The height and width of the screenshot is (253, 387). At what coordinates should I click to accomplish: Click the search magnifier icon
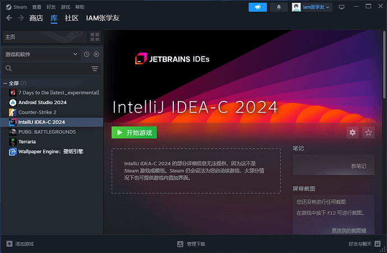pos(8,68)
